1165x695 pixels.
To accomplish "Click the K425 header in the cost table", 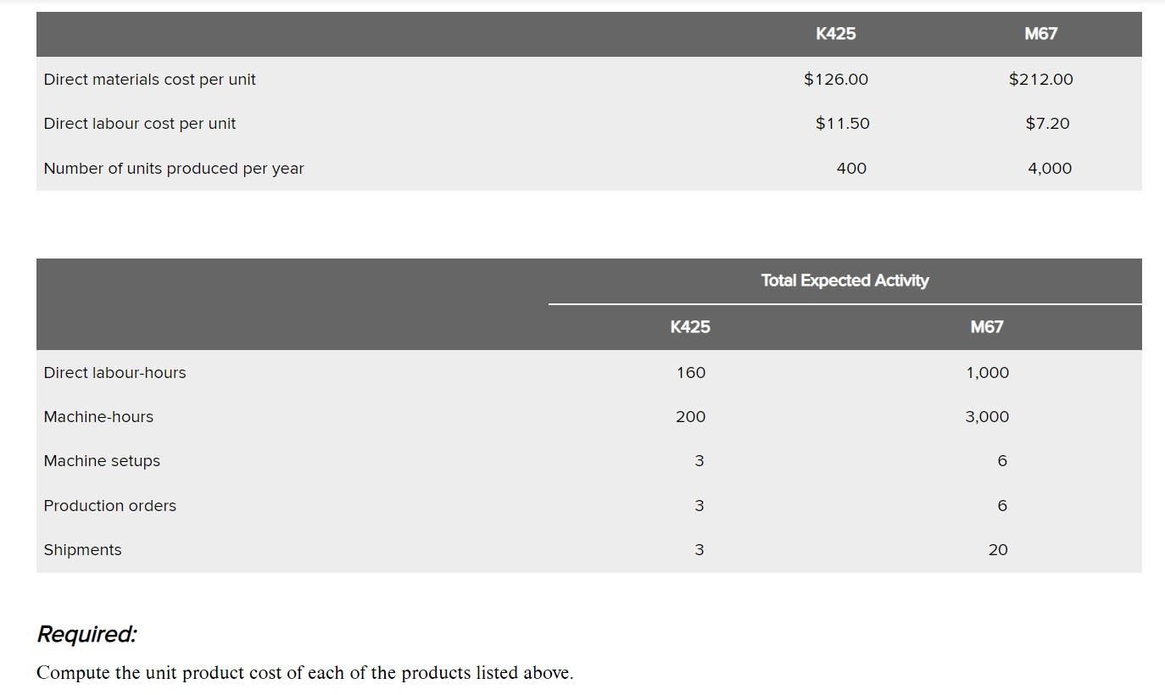I will (x=835, y=34).
